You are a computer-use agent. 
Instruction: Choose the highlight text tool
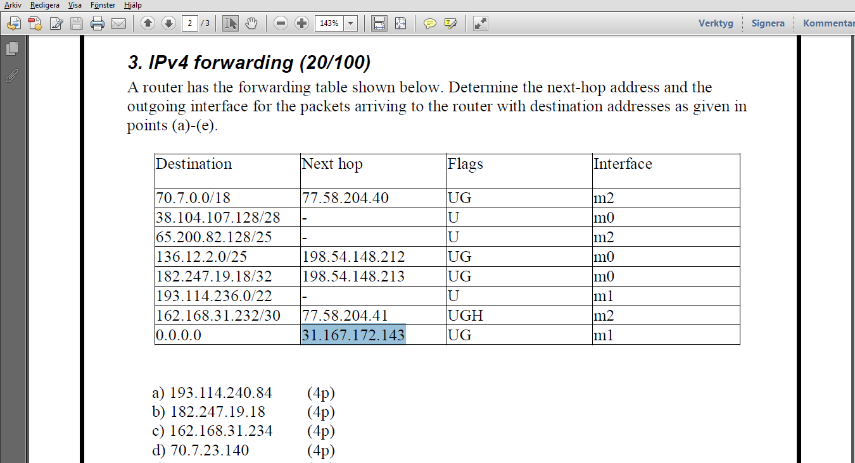[x=451, y=23]
